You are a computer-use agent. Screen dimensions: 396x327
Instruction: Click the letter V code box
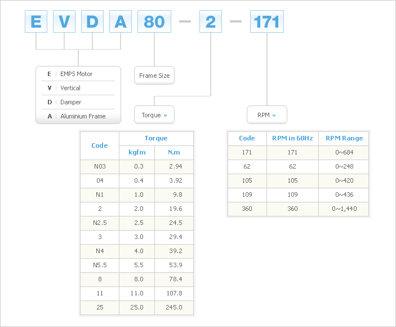[x=64, y=22]
